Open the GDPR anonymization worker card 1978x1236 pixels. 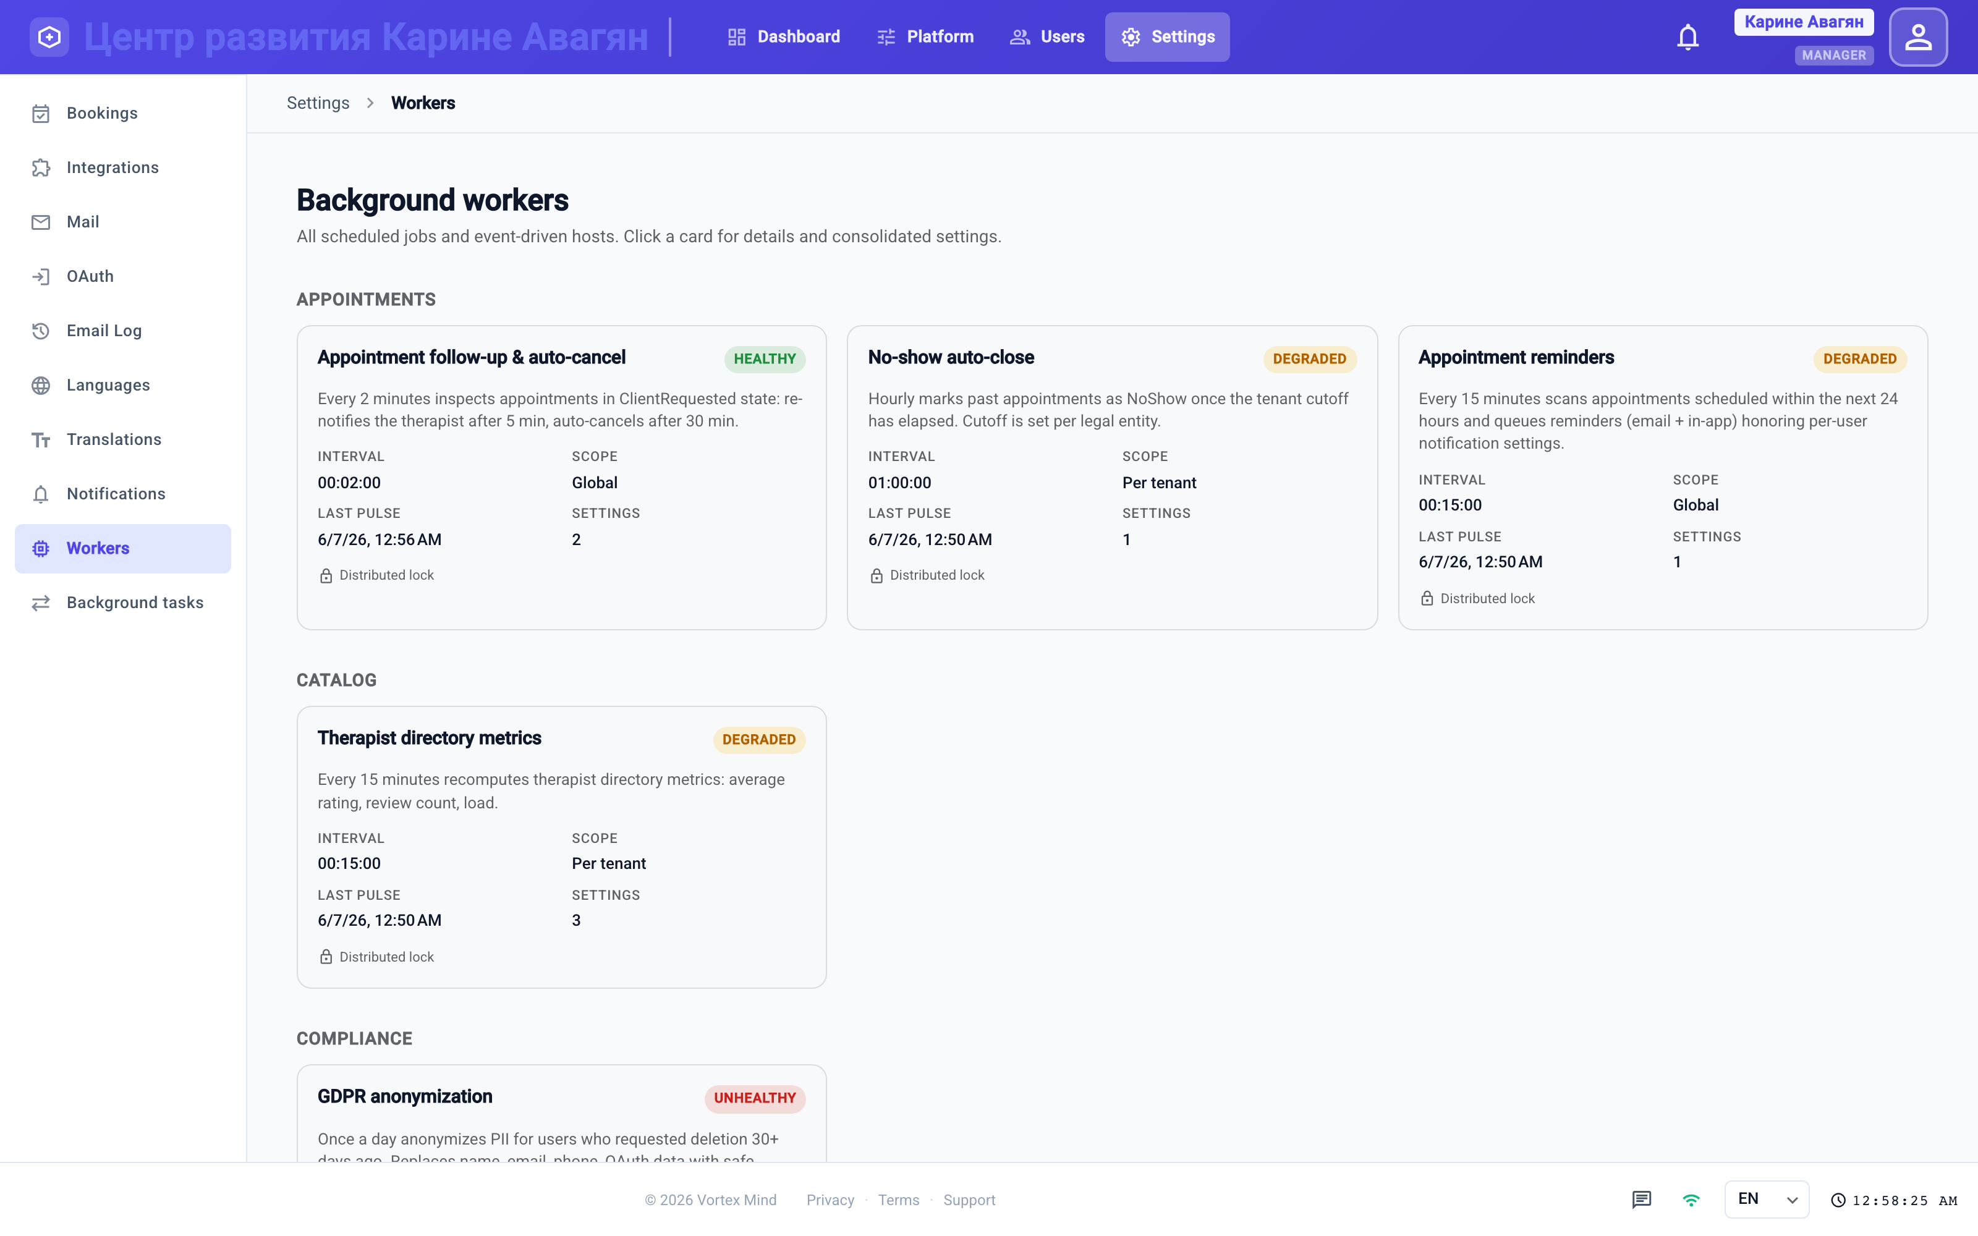(561, 1114)
